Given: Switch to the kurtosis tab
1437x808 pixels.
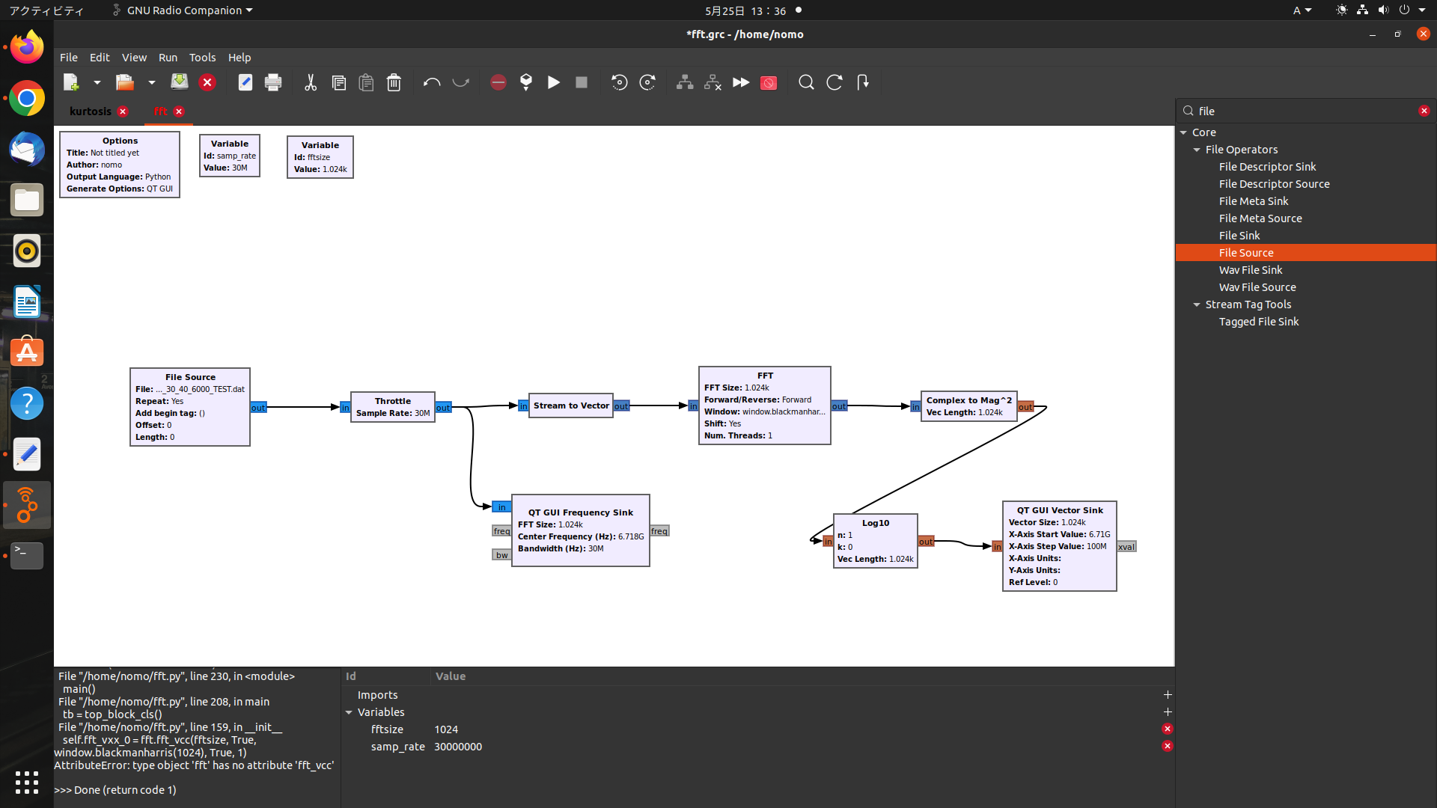Looking at the screenshot, I should [x=91, y=111].
